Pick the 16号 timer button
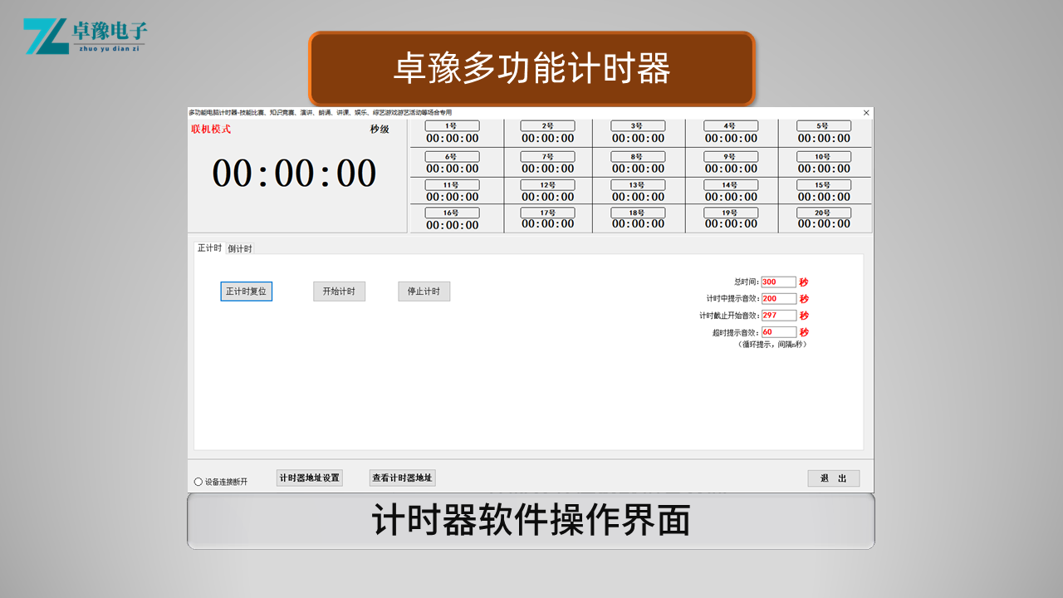 (x=452, y=213)
